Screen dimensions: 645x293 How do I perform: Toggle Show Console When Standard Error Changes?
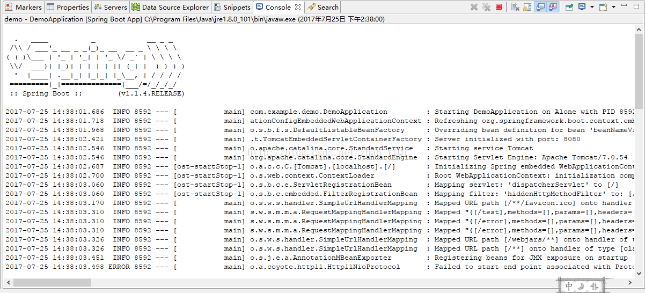pyautogui.click(x=553, y=7)
